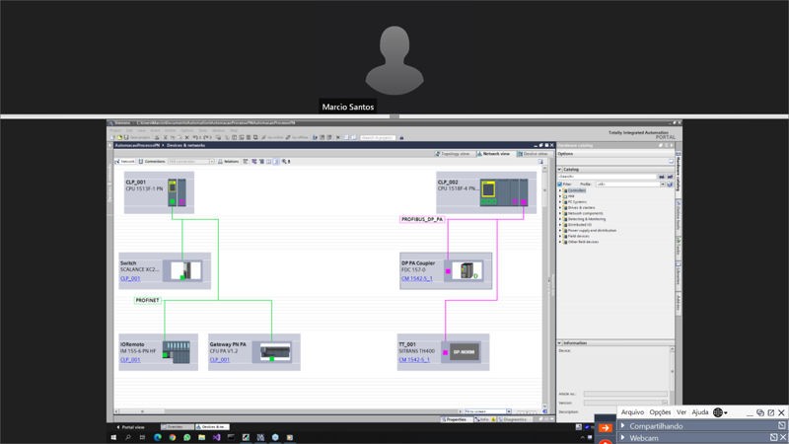The height and width of the screenshot is (444, 789).
Task: Click the orange arrow button
Action: click(606, 428)
